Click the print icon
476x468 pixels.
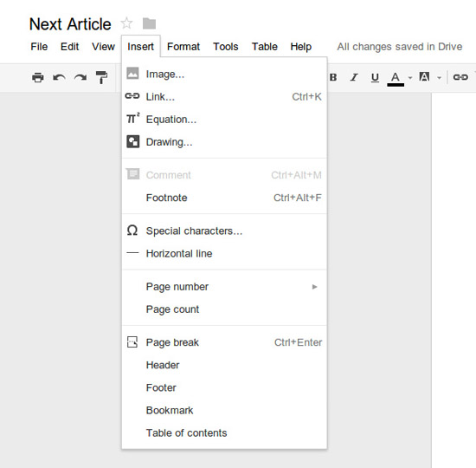coord(37,77)
